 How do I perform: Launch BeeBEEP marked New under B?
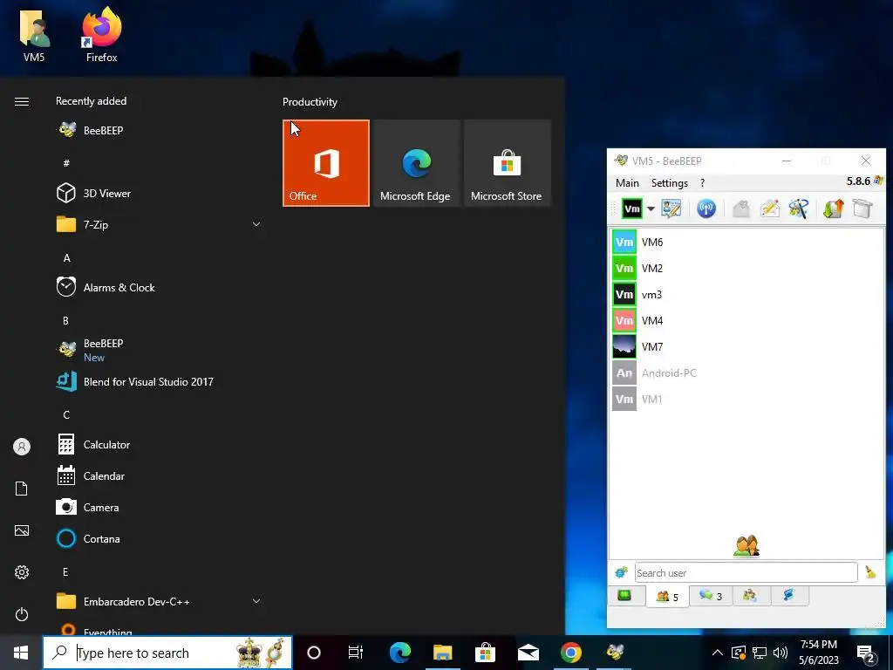point(160,350)
